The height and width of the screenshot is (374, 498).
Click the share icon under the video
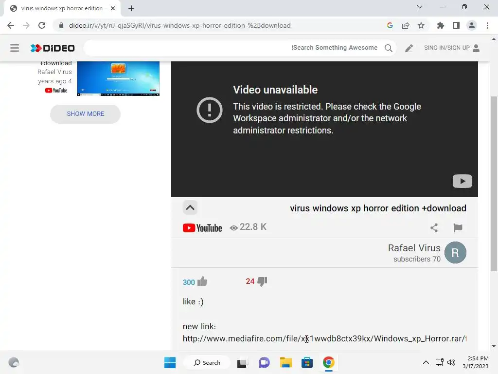[434, 228]
